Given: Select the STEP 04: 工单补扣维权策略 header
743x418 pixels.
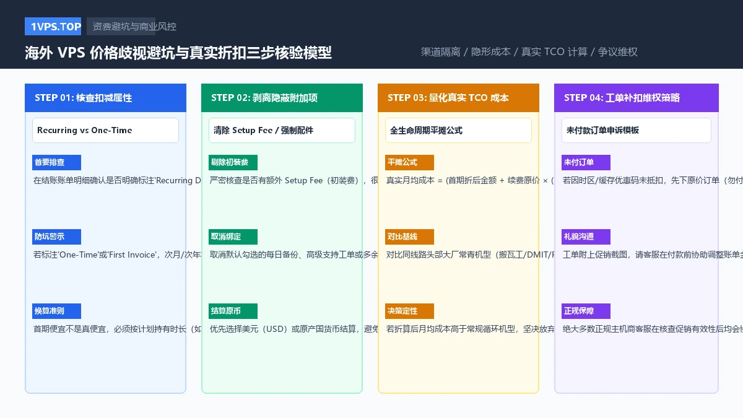Looking at the screenshot, I should tap(637, 98).
